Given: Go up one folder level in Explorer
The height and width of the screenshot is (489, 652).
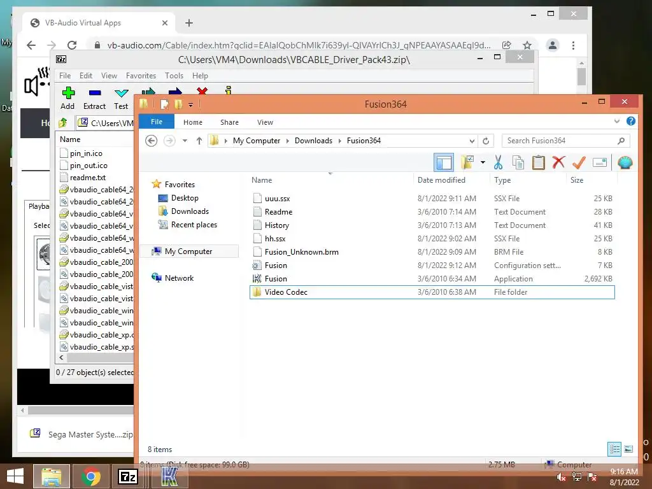Looking at the screenshot, I should (199, 141).
